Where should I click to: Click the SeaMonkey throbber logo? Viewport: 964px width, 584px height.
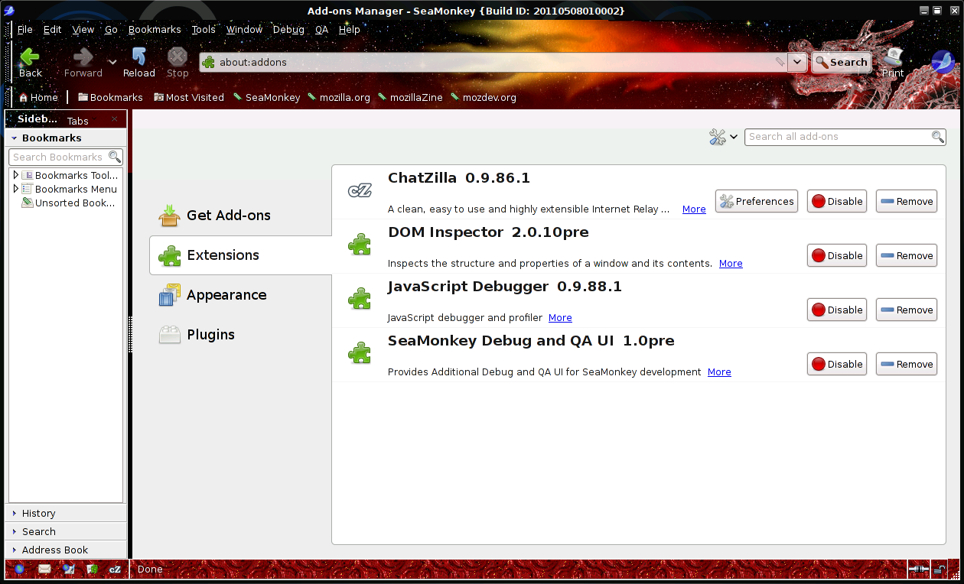(x=942, y=62)
